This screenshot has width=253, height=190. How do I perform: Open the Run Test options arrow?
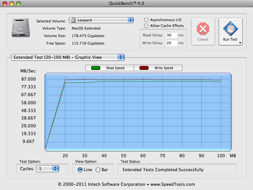[240, 43]
